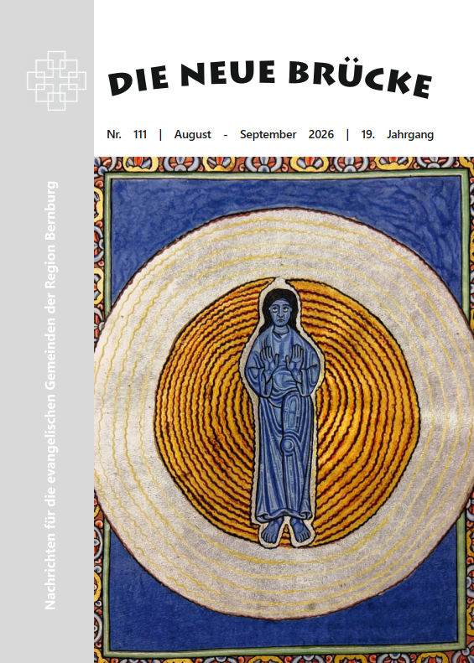This screenshot has height=663, width=474.
Task: Click the ornamental top border pattern
Action: tap(284, 164)
